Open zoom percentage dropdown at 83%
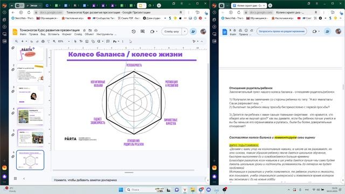The width and height of the screenshot is (345, 194). point(69,41)
